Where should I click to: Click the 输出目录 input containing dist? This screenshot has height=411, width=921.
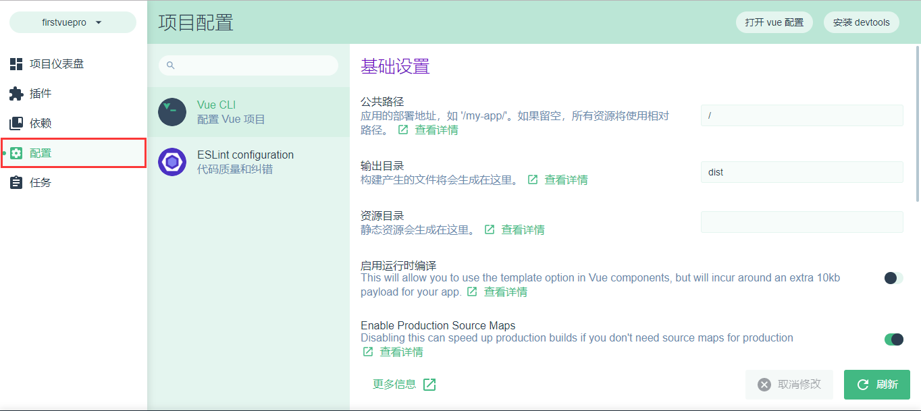[802, 172]
